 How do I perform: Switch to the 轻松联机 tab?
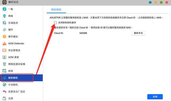click(56, 10)
